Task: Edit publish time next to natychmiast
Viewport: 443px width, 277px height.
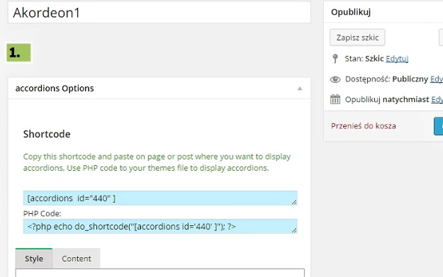Action: click(x=437, y=99)
